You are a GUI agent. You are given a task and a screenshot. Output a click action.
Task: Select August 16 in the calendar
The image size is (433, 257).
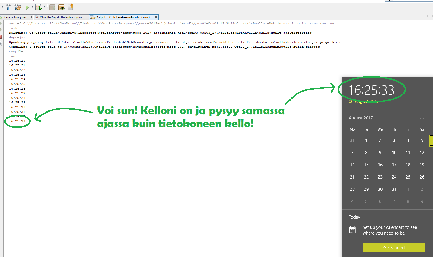[380, 165]
